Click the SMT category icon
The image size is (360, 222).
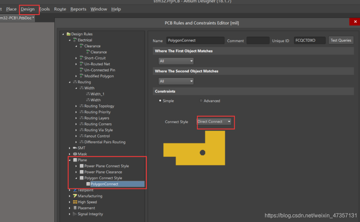pos(75,148)
